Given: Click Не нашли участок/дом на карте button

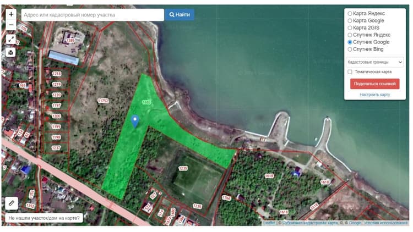Looking at the screenshot, I should pos(44,218).
